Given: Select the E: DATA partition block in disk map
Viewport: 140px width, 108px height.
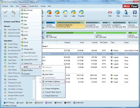Looking at the screenshot, I should (x=93, y=25).
